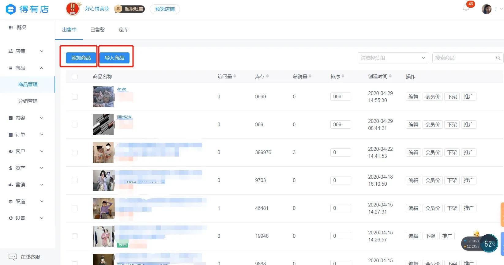Click the shop avatar for 好心情美妆

click(73, 9)
